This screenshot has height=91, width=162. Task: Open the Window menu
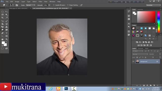coord(52,2)
